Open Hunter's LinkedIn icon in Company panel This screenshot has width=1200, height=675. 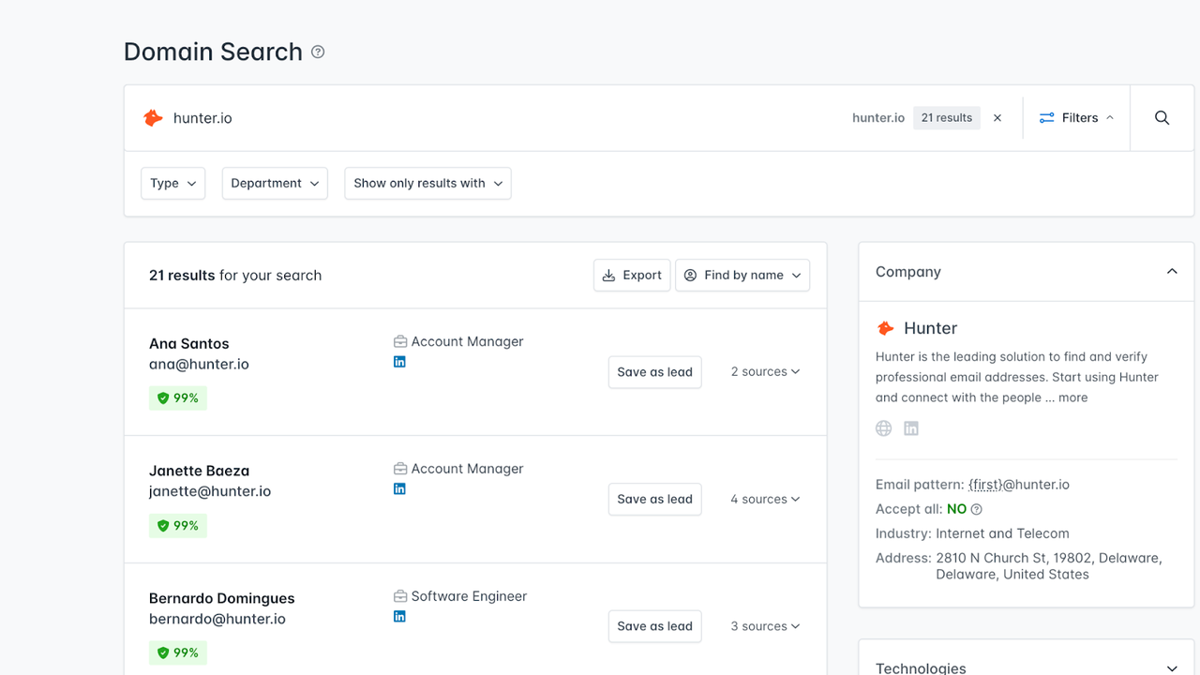(910, 427)
